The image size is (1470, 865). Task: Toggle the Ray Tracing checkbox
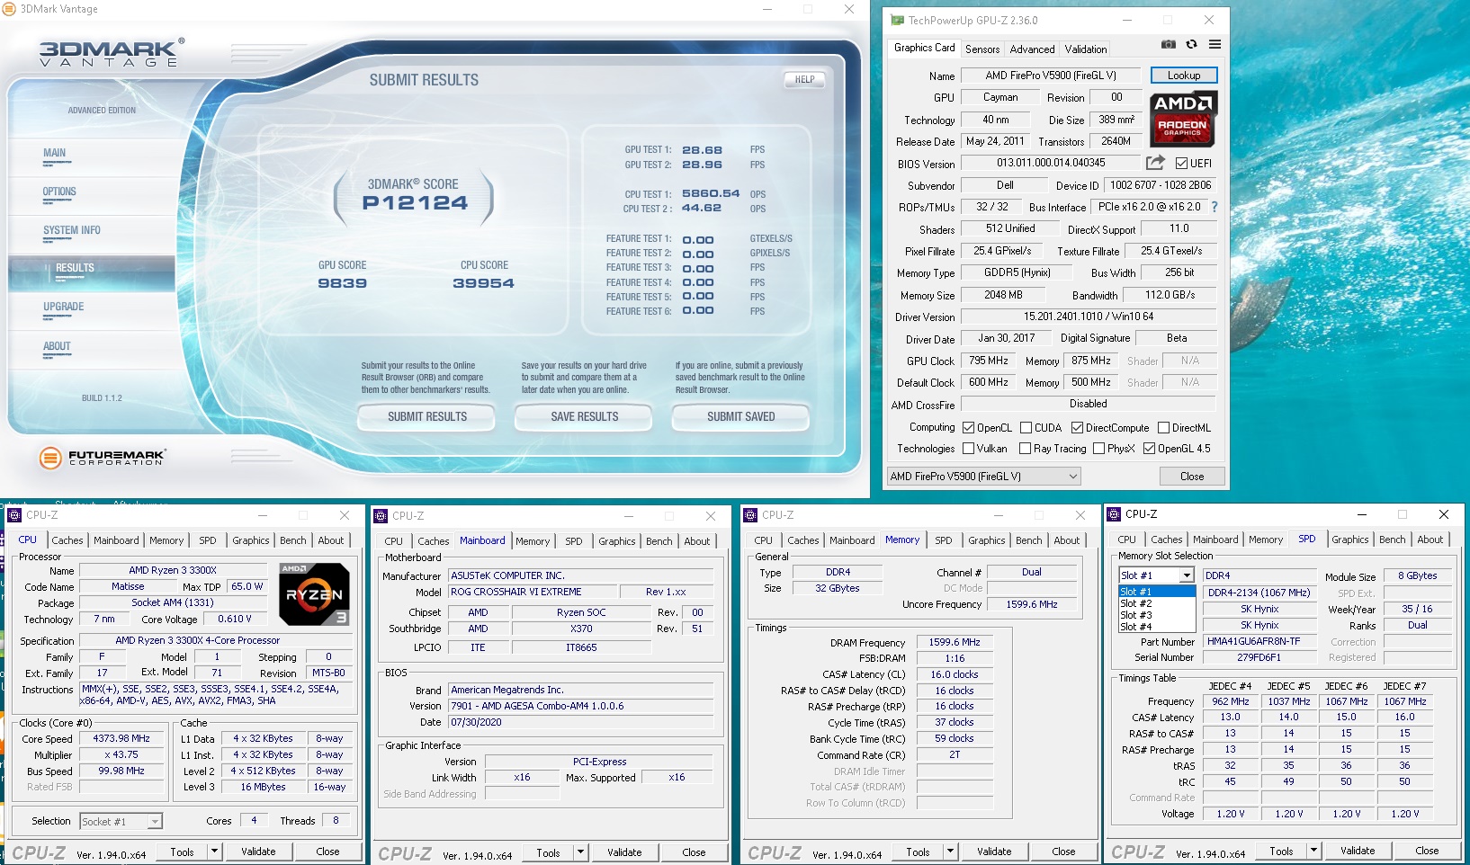[1025, 449]
